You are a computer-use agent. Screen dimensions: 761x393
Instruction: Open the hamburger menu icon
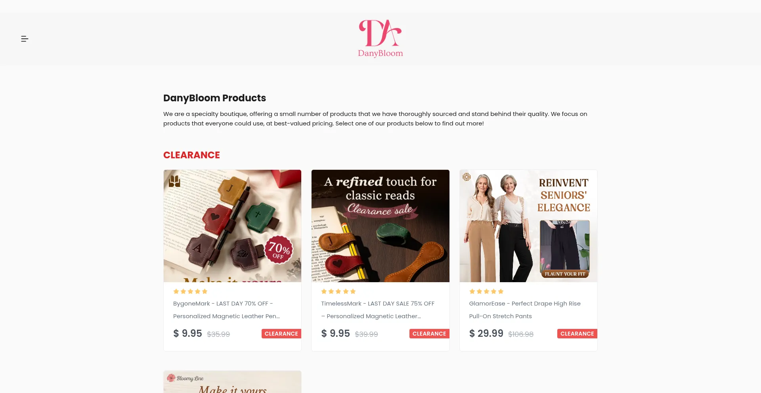click(25, 39)
